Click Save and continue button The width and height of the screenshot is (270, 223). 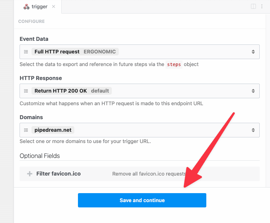point(142,200)
